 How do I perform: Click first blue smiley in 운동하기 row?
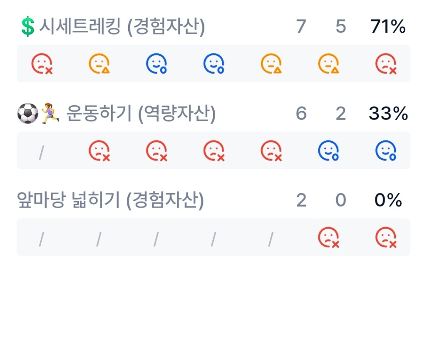click(328, 151)
